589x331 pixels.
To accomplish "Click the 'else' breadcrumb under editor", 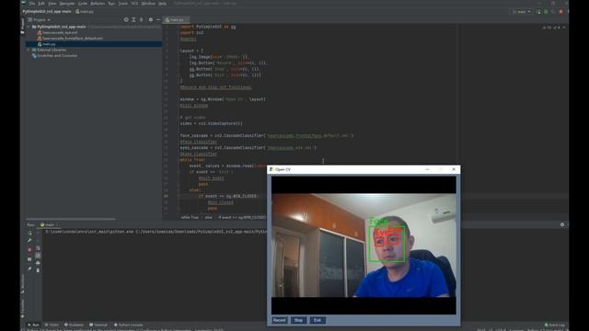I will [209, 217].
